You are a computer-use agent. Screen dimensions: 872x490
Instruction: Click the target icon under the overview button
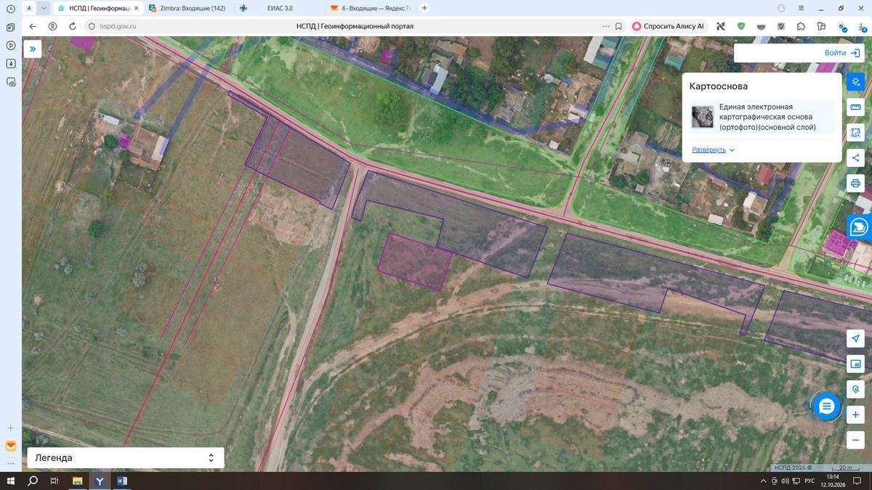pos(855,390)
